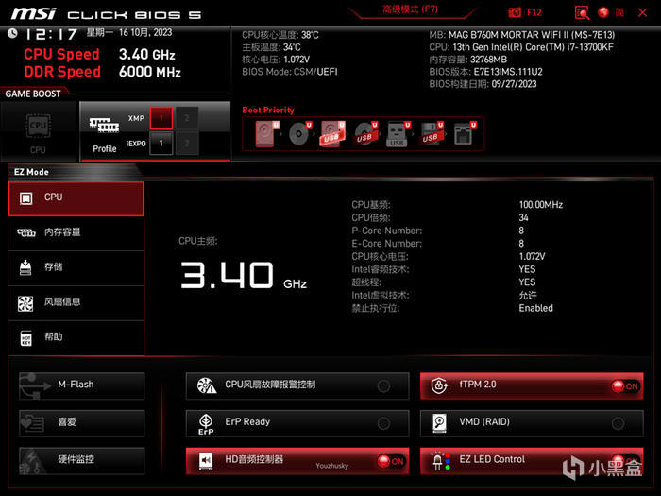Screen dimensions: 661x496
Task: Select first hard disk boot device
Action: (267, 134)
